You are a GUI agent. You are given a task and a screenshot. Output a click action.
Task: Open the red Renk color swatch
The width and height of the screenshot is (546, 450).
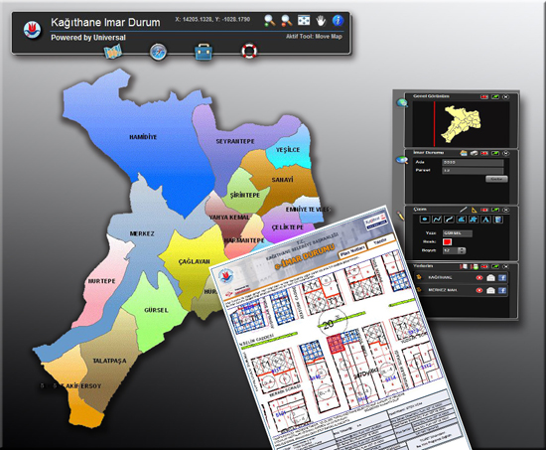point(447,242)
